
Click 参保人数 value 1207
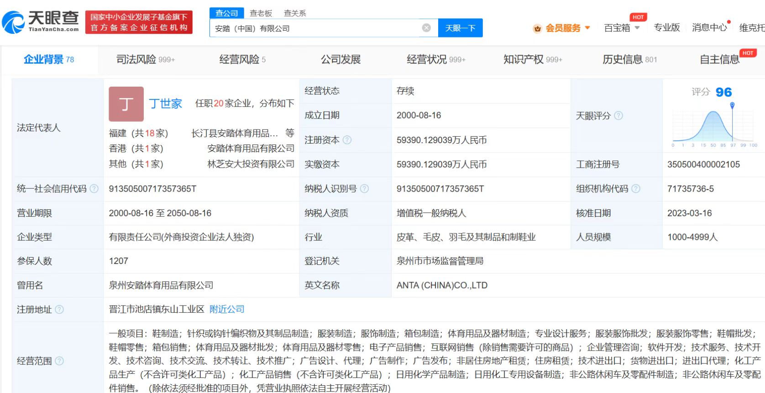(118, 261)
